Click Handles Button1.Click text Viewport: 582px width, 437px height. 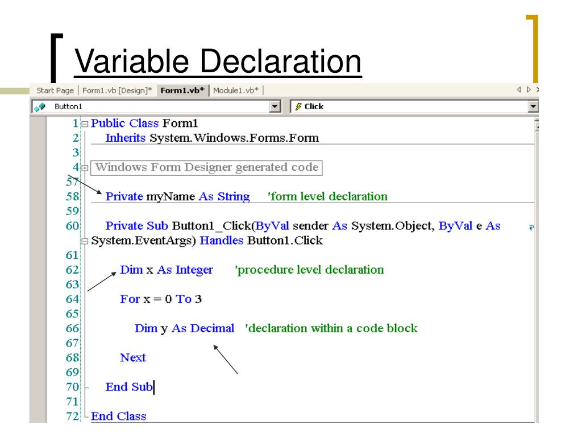click(261, 241)
